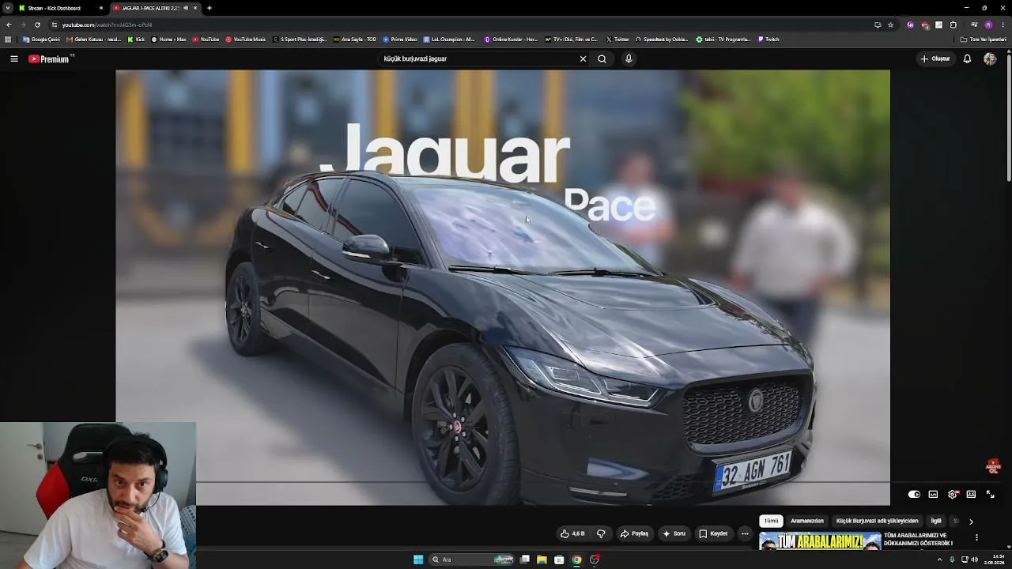Open File Explorer from the taskbar
The width and height of the screenshot is (1012, 569).
542,560
